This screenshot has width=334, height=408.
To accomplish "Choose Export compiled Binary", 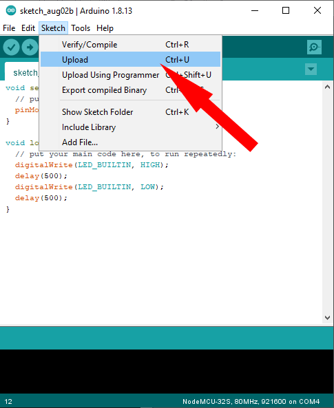I will pyautogui.click(x=130, y=90).
